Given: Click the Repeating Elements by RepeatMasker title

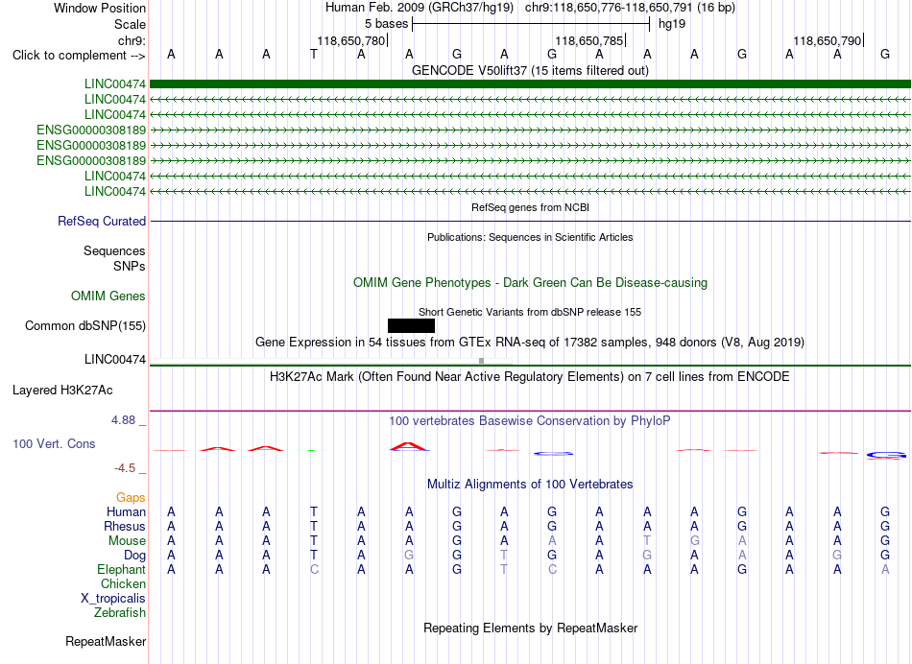Looking at the screenshot, I should coord(530,628).
